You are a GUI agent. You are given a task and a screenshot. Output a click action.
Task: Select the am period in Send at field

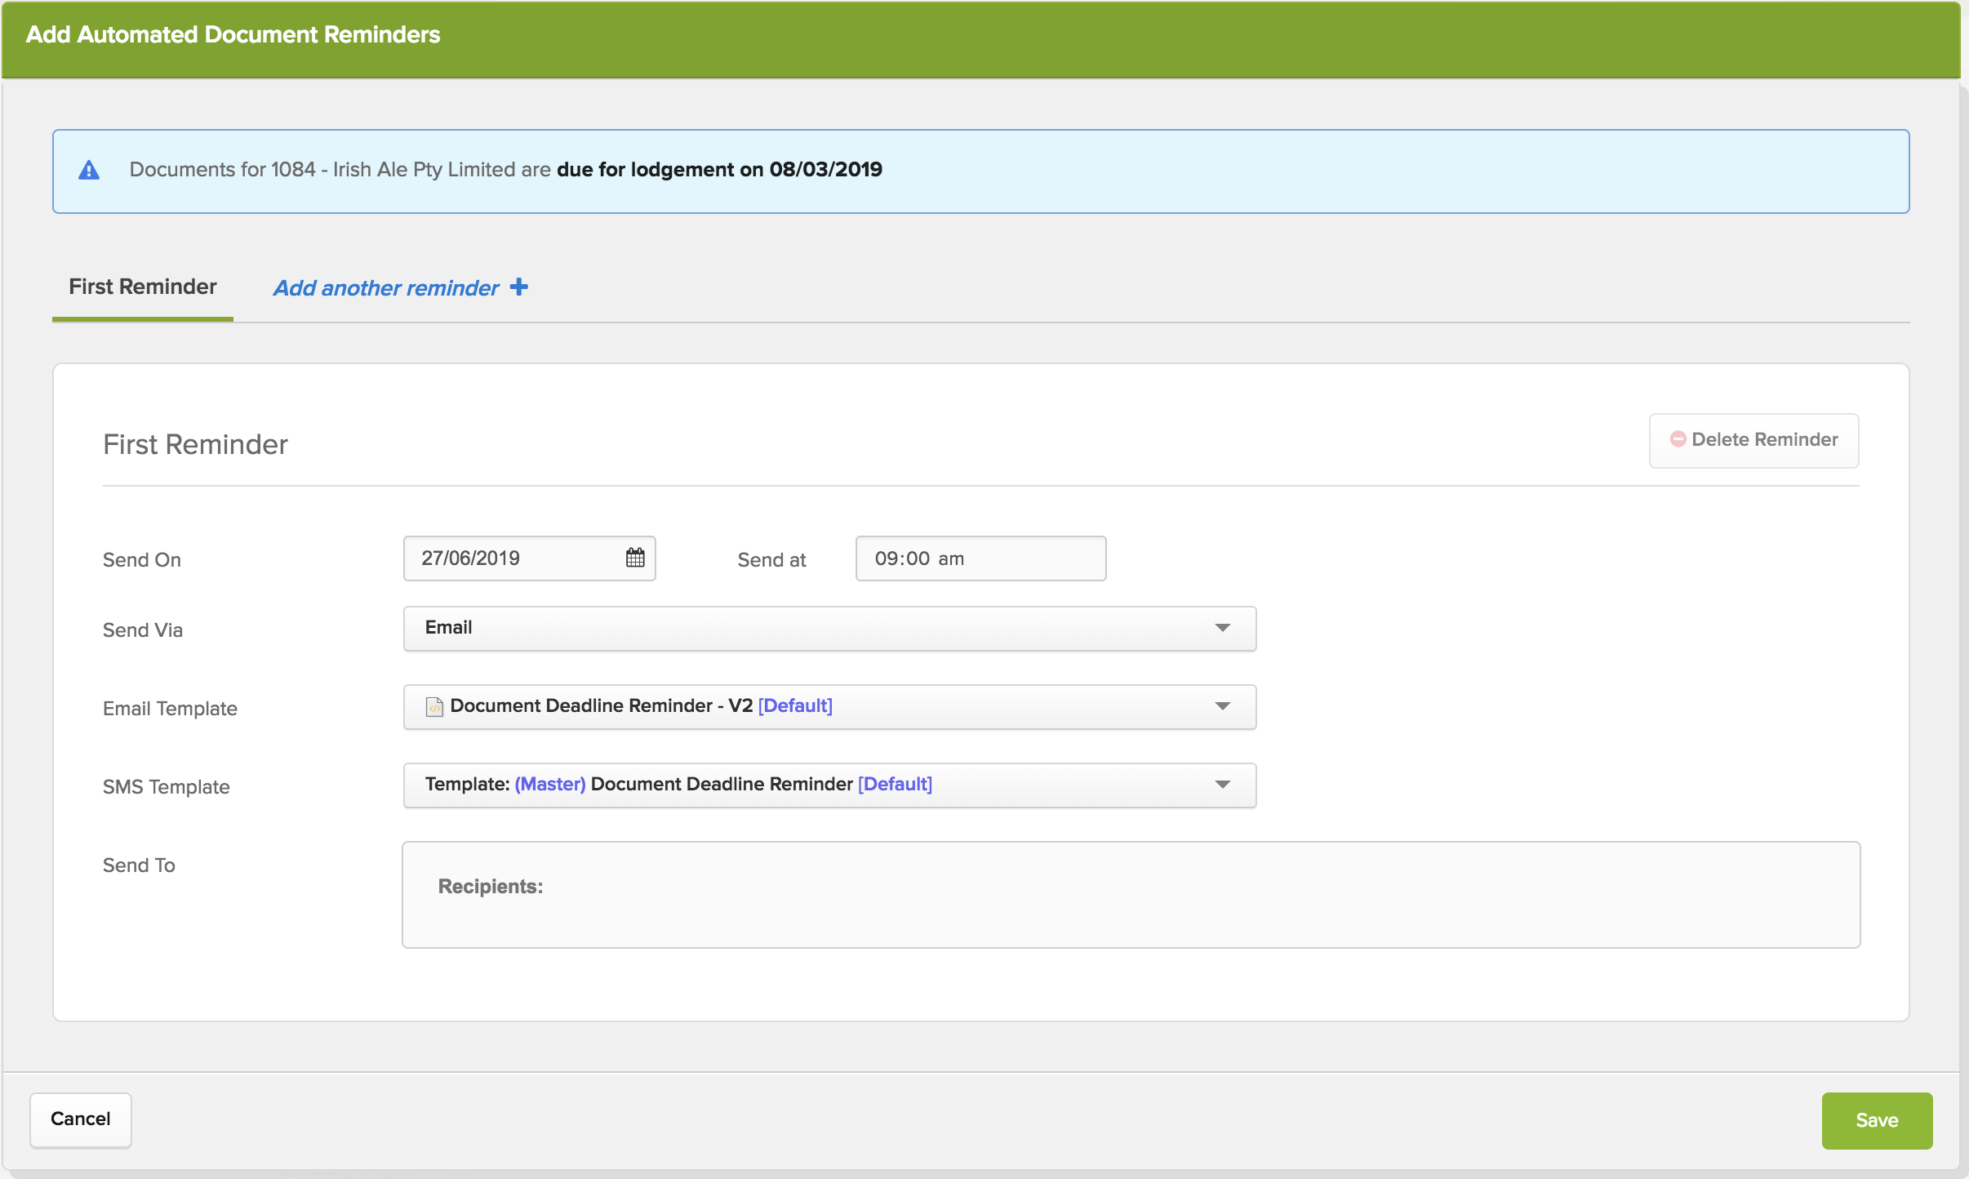(x=951, y=559)
